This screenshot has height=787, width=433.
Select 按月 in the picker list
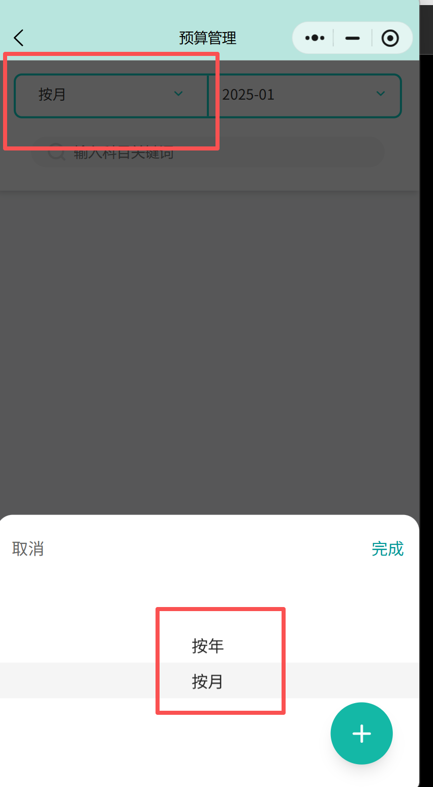coord(208,681)
